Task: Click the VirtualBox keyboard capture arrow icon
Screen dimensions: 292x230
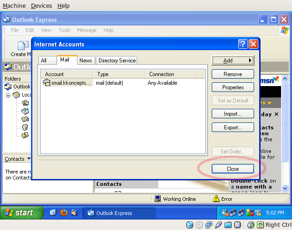Action: pos(260,225)
